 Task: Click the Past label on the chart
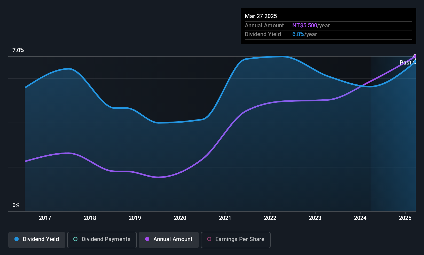click(405, 62)
